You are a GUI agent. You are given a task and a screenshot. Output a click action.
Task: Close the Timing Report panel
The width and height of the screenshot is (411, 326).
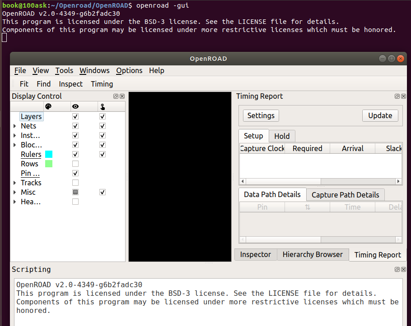click(404, 96)
